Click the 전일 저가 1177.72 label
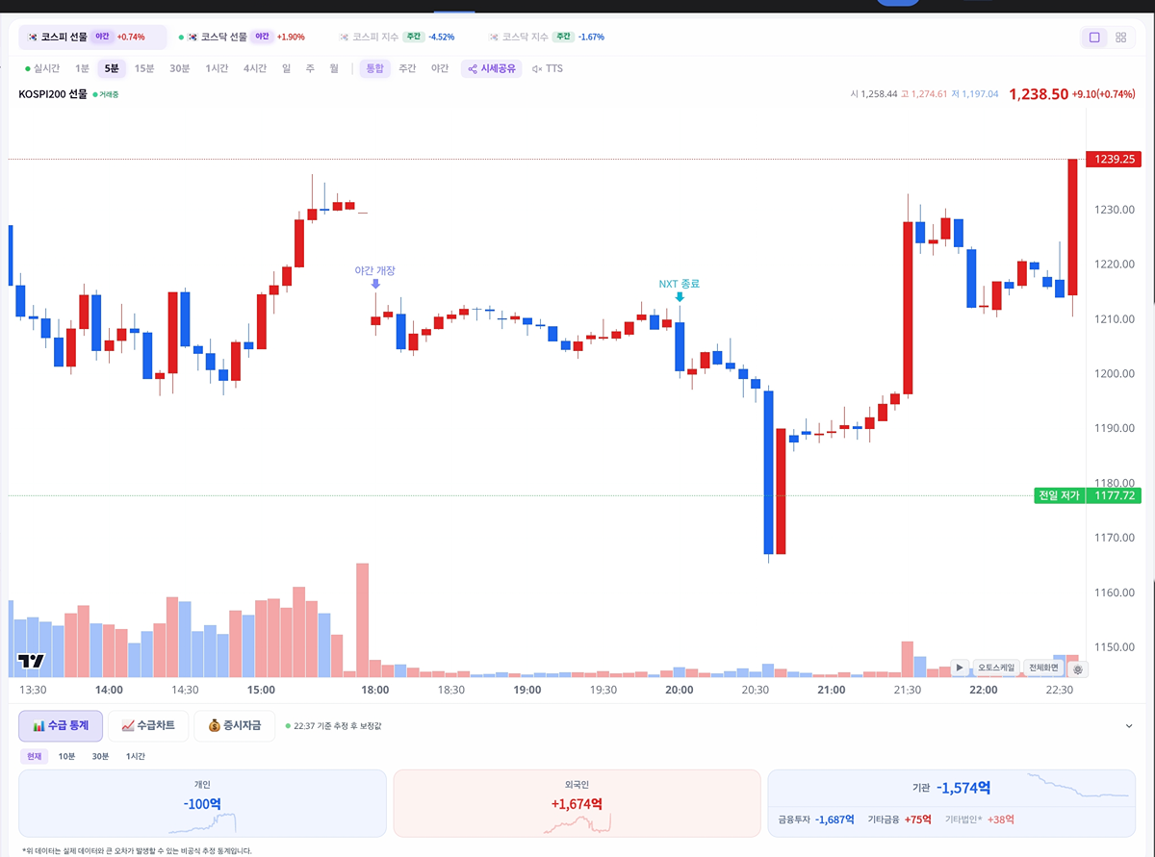1155x857 pixels. [1086, 495]
